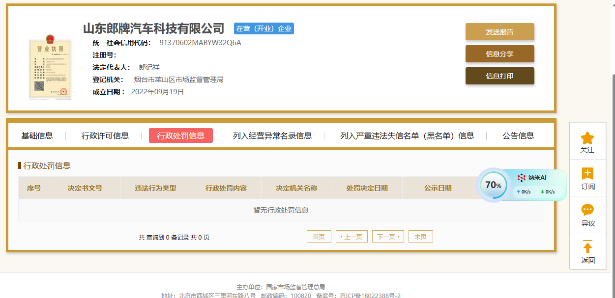Click the credit code 91370602MABYW32Q6A
Viewport: 615px width, 298px height.
pyautogui.click(x=201, y=43)
